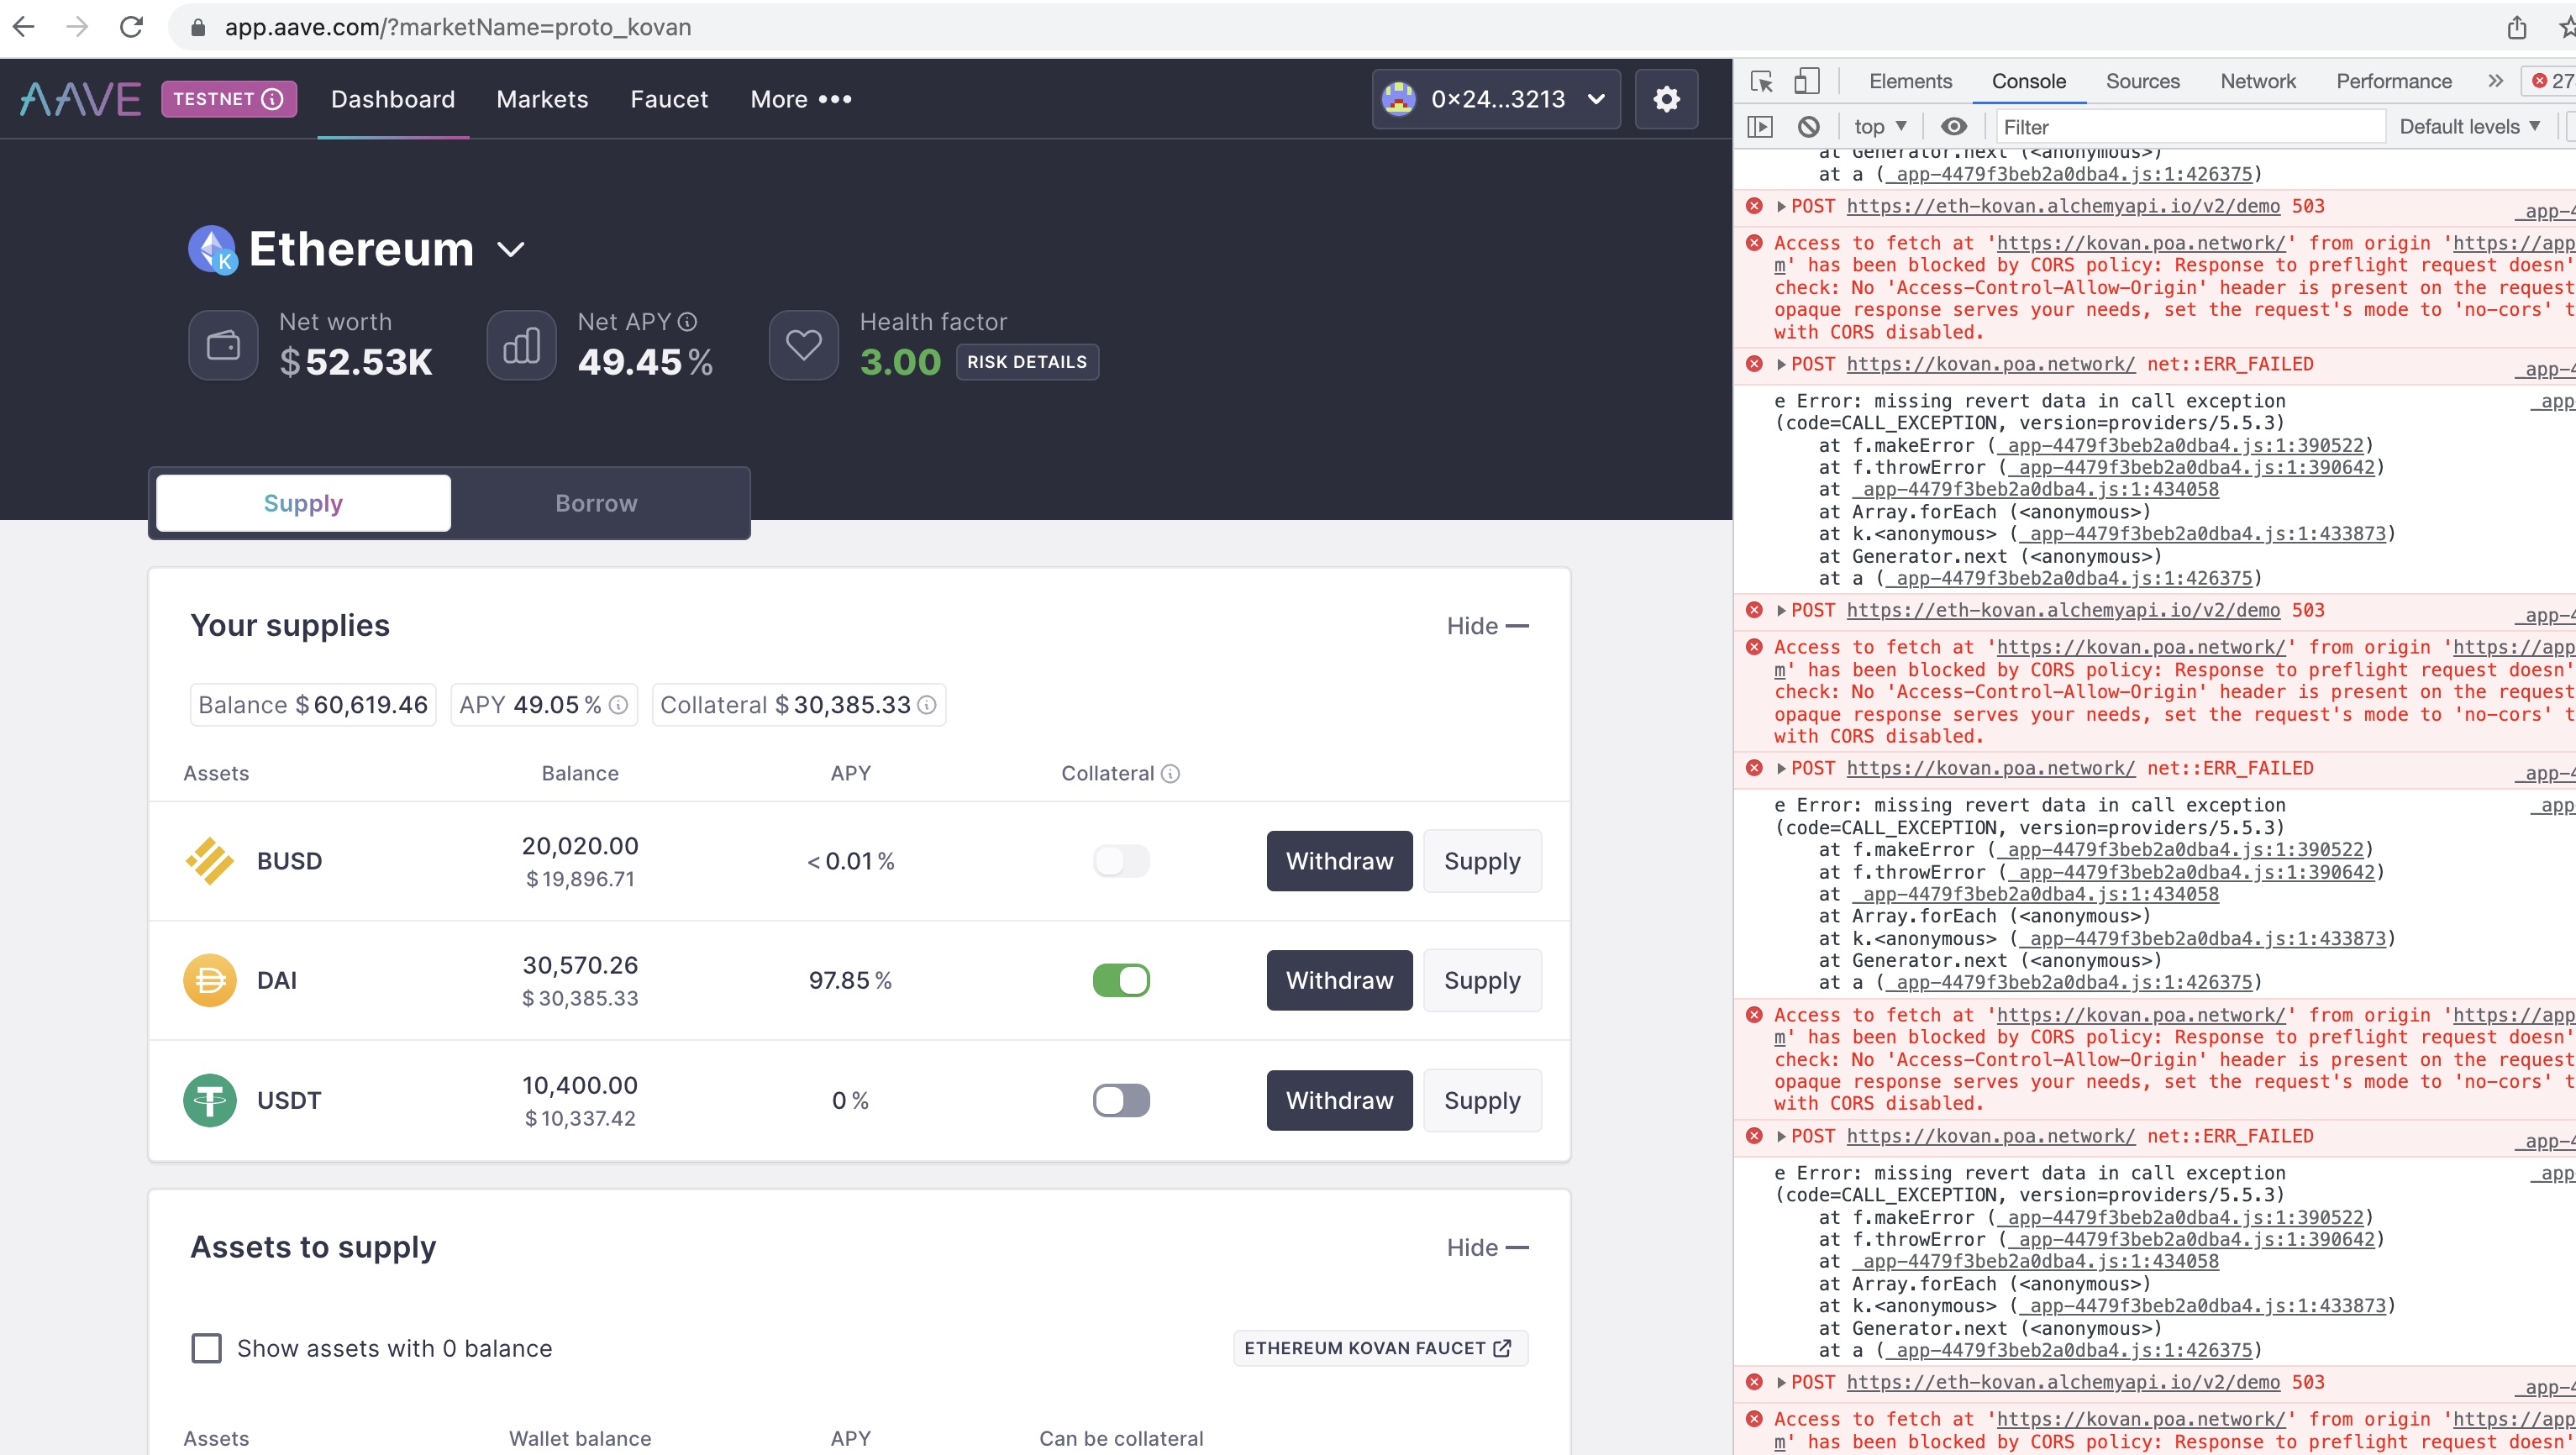Click the live expression eye icon in Console
Screen dimensions: 2576x1455
[1953, 126]
